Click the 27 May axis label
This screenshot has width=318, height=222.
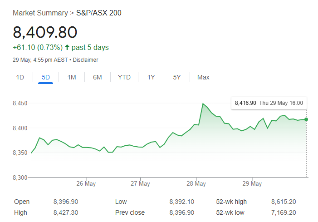140,184
